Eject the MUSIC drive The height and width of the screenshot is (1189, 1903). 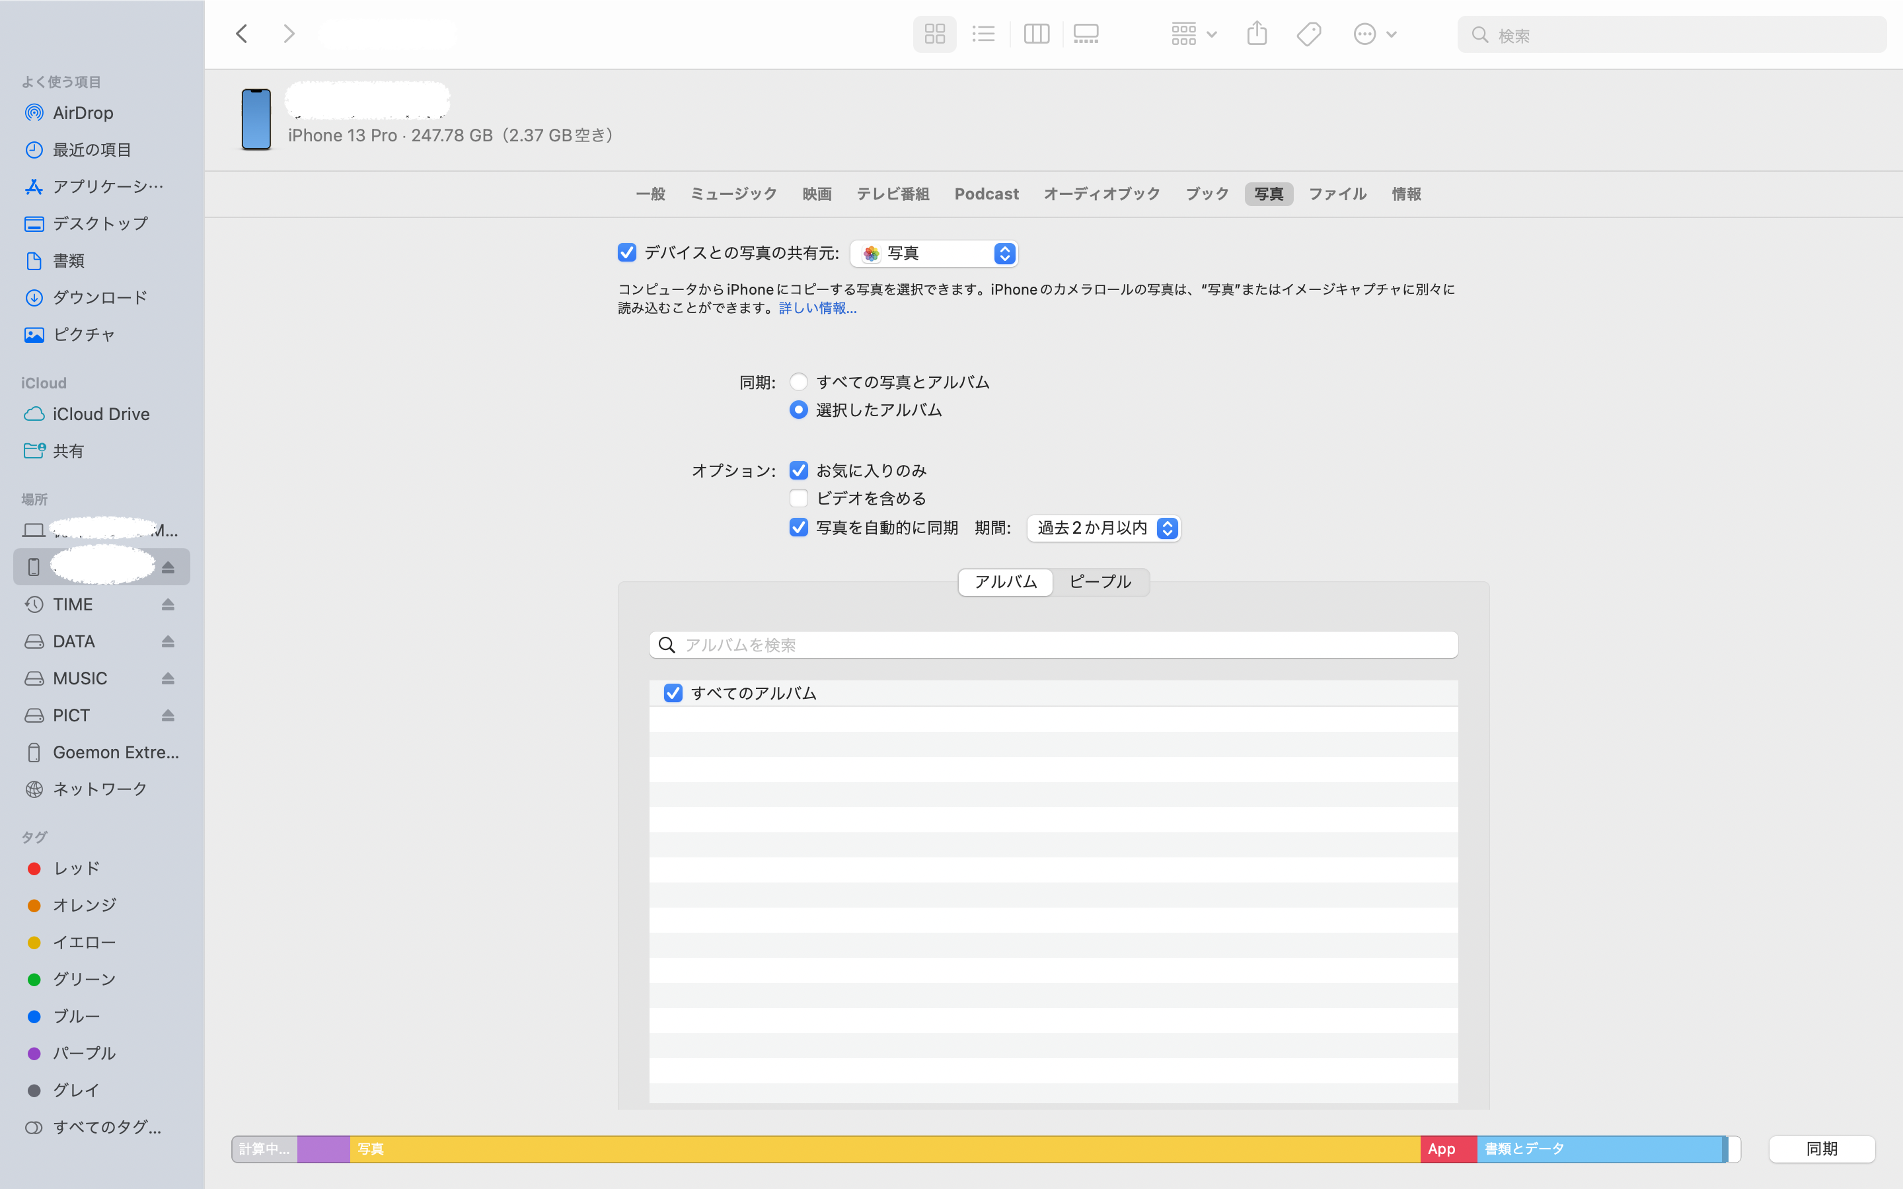coord(167,678)
